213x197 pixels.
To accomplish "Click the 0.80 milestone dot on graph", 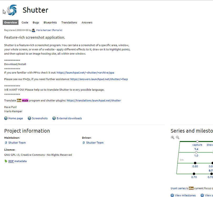I will coord(195,163).
